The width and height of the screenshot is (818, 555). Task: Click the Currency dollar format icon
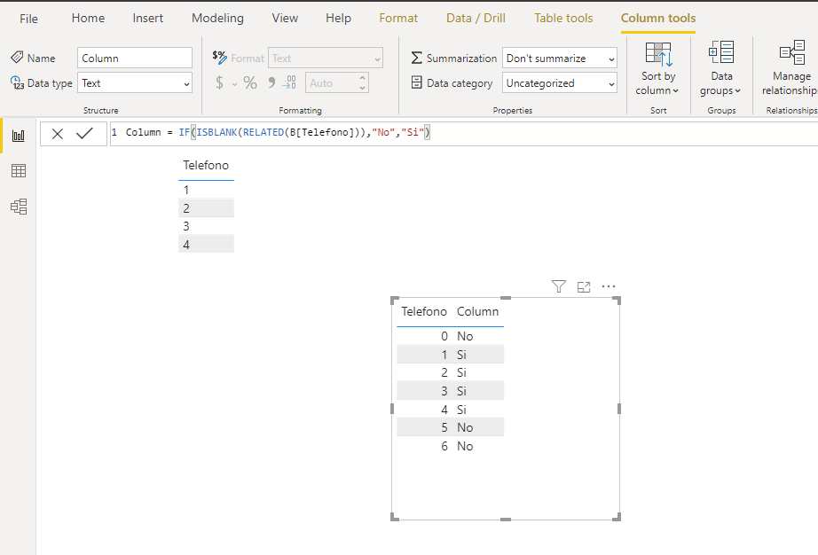coord(220,82)
